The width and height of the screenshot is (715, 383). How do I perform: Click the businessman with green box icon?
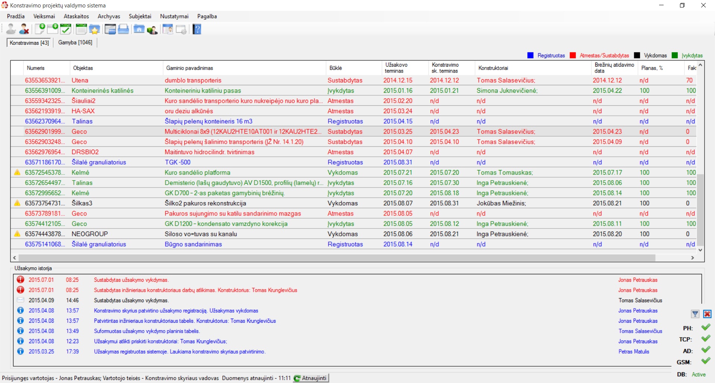(x=152, y=29)
